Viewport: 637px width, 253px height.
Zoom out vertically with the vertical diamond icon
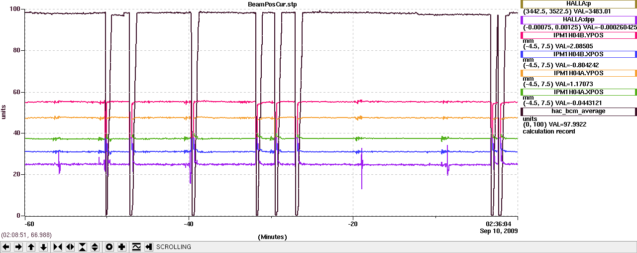point(95,247)
